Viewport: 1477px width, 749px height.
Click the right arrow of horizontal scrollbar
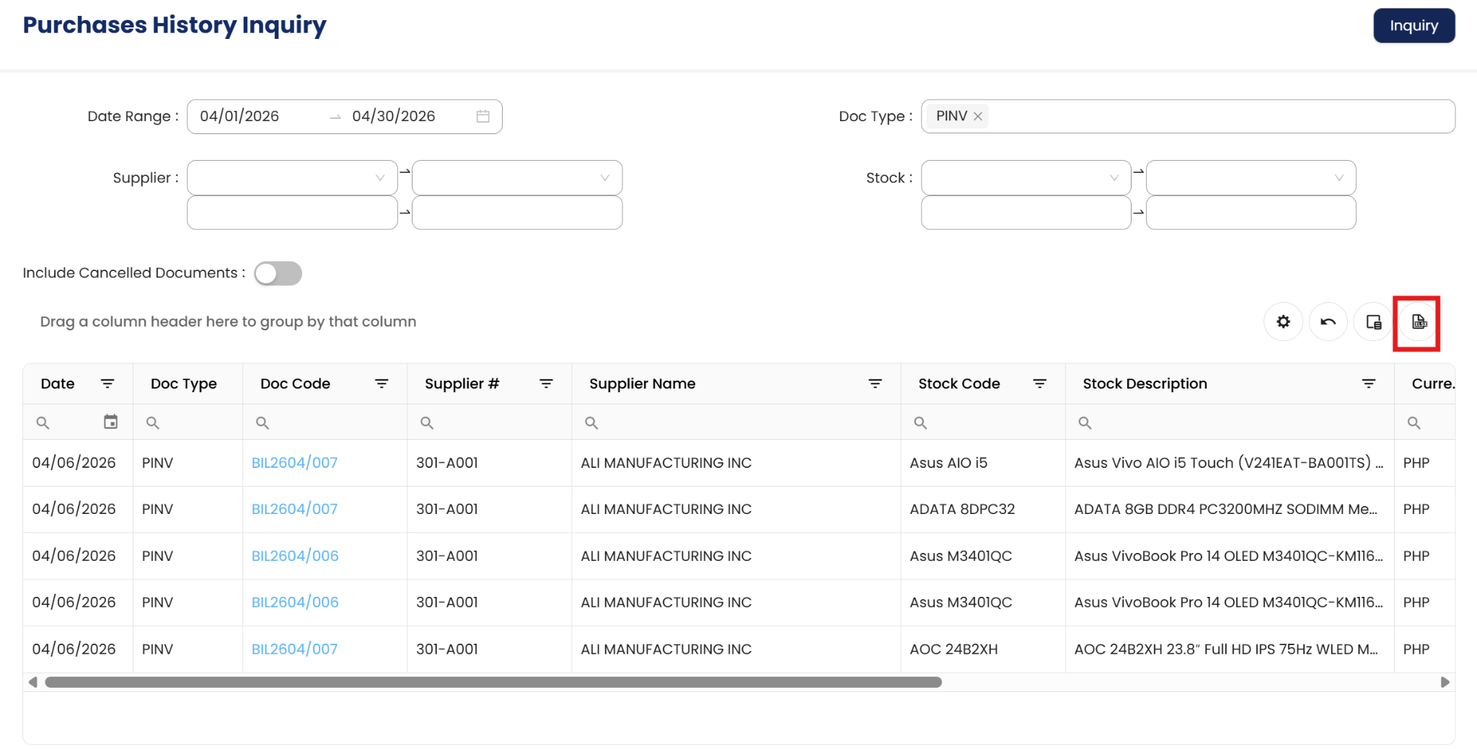coord(1445,682)
